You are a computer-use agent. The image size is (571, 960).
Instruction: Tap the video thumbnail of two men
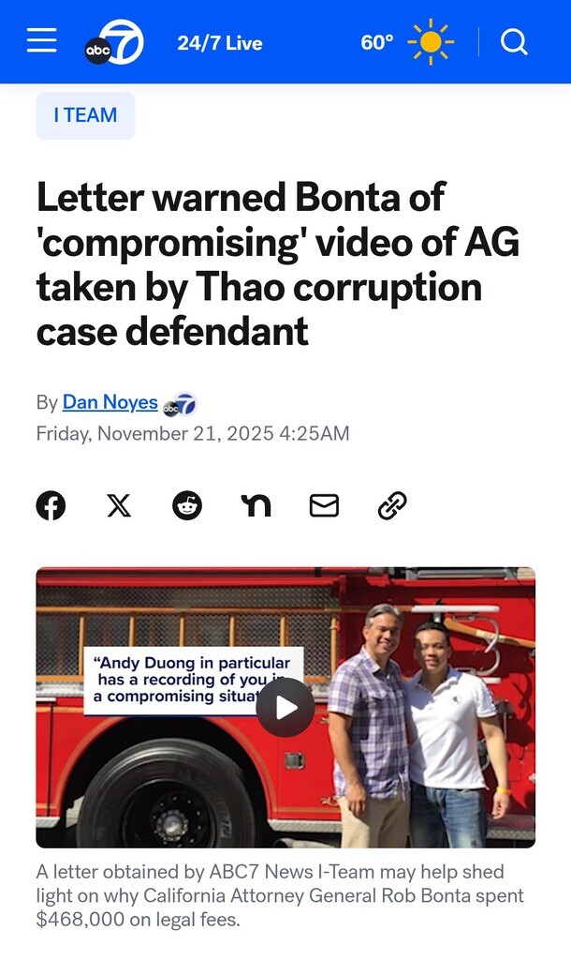285,707
